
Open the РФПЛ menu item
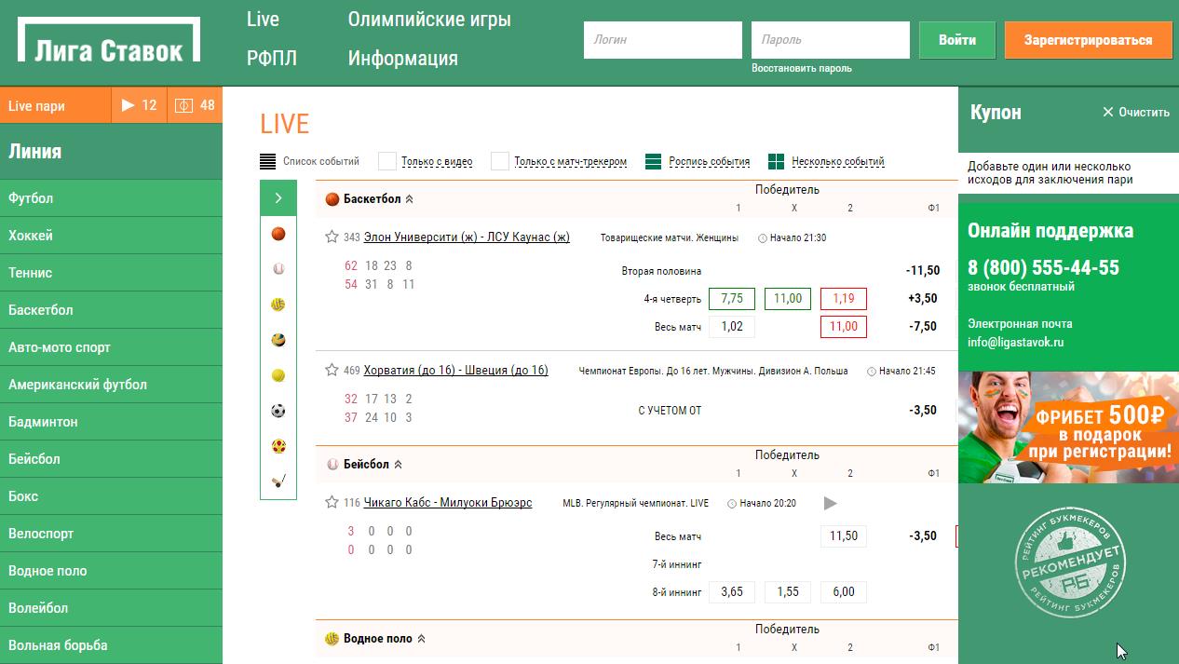point(272,58)
